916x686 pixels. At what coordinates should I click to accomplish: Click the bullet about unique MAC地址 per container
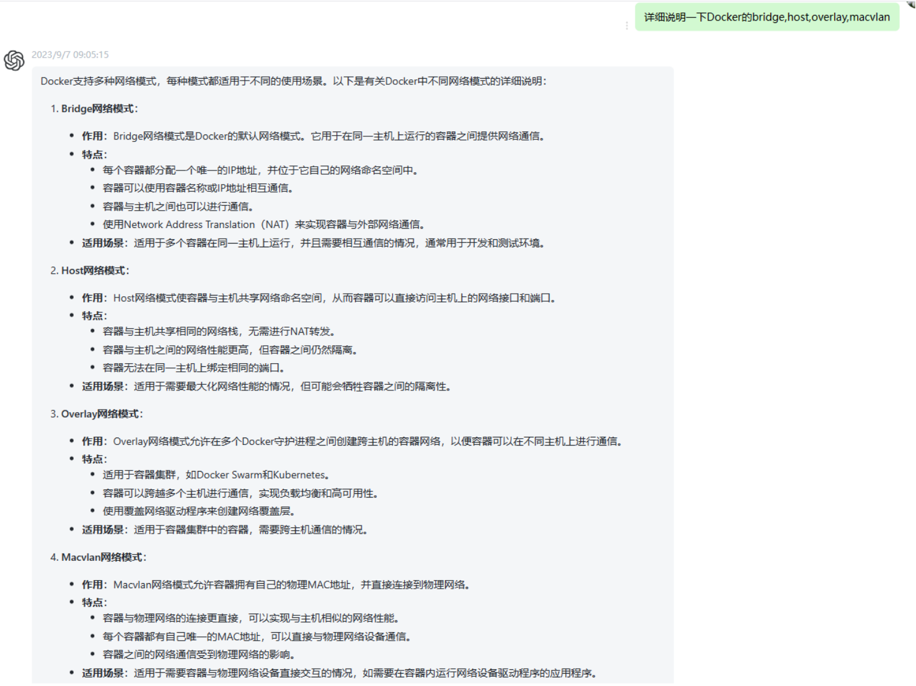(257, 636)
